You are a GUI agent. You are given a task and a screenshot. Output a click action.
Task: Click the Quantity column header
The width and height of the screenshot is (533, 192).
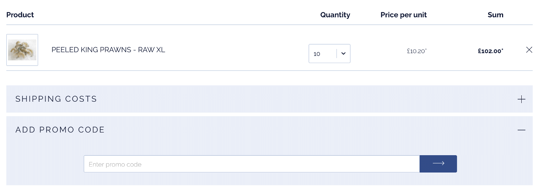(335, 15)
